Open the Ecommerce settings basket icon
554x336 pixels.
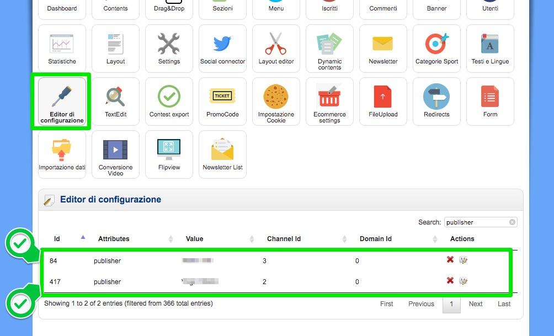pyautogui.click(x=329, y=102)
